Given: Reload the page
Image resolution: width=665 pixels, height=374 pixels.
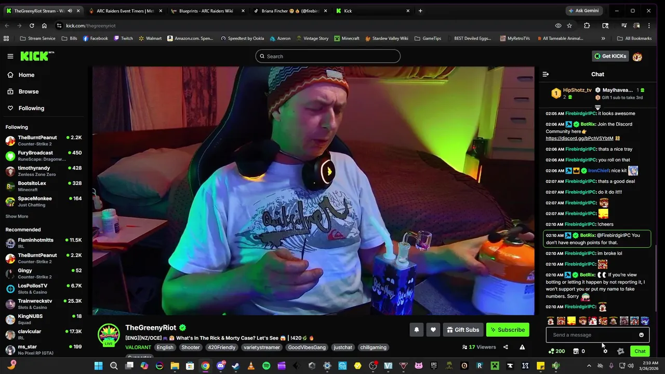Looking at the screenshot, I should 32,25.
